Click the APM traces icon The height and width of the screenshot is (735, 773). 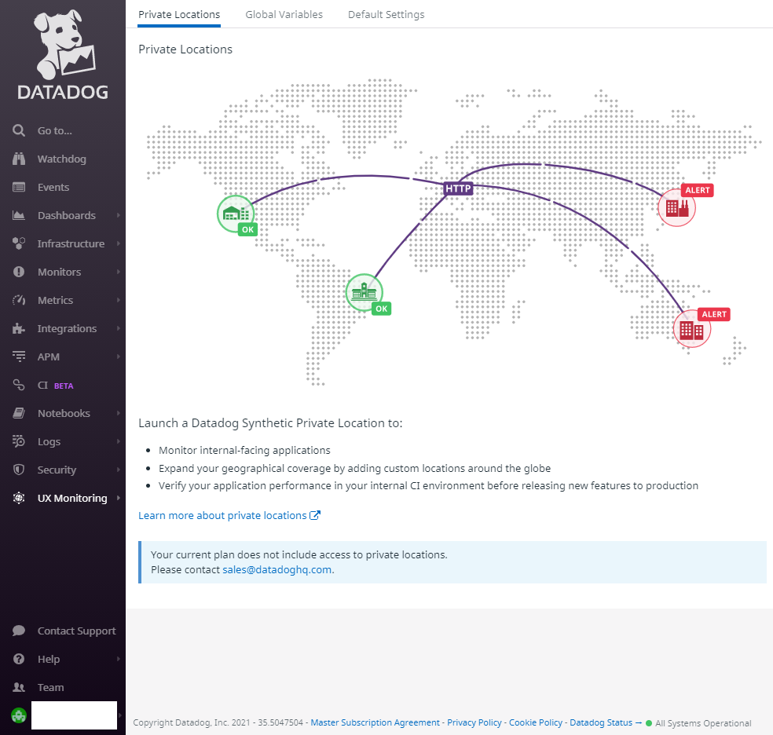[19, 357]
